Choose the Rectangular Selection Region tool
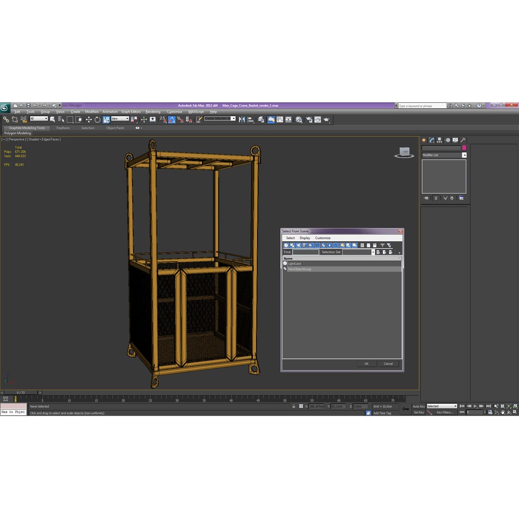 [x=70, y=120]
